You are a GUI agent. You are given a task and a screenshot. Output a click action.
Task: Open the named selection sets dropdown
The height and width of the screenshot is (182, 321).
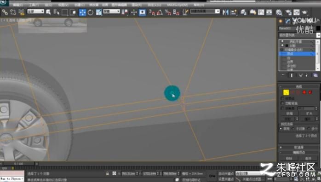tap(205, 11)
